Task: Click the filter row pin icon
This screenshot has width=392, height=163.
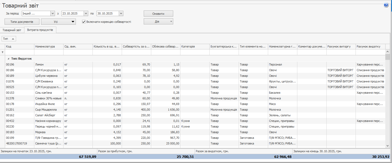Action: click(x=3, y=52)
